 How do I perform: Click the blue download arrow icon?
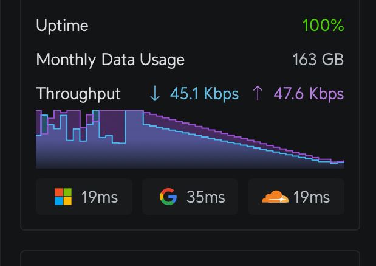click(x=155, y=94)
